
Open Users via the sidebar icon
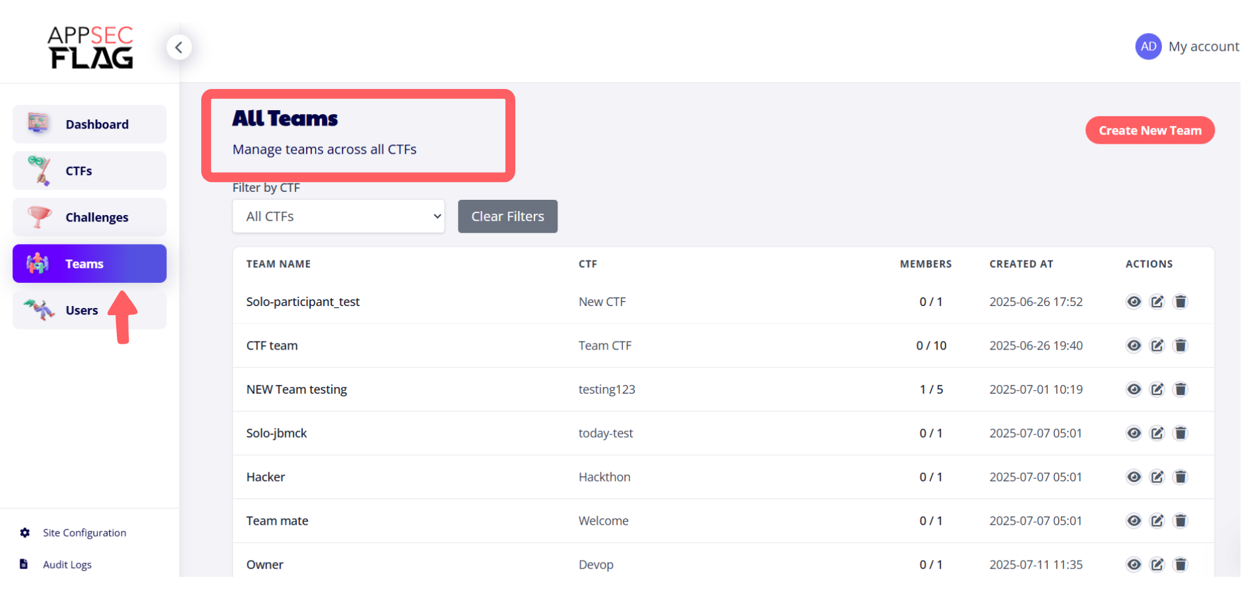point(38,309)
